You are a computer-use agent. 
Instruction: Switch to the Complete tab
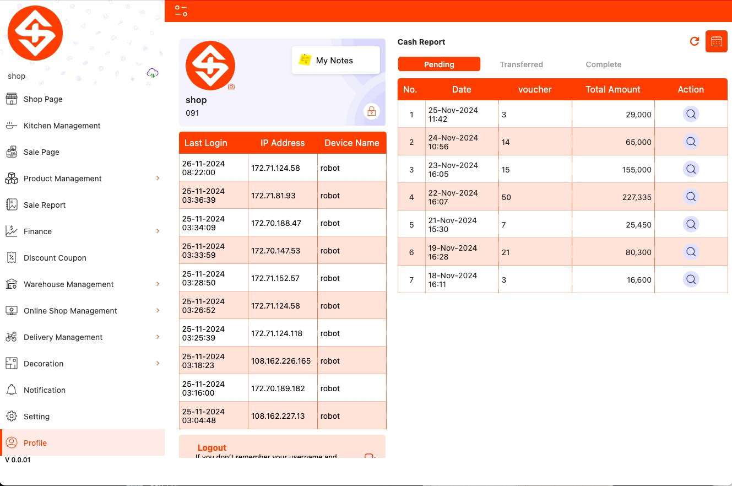pyautogui.click(x=604, y=64)
